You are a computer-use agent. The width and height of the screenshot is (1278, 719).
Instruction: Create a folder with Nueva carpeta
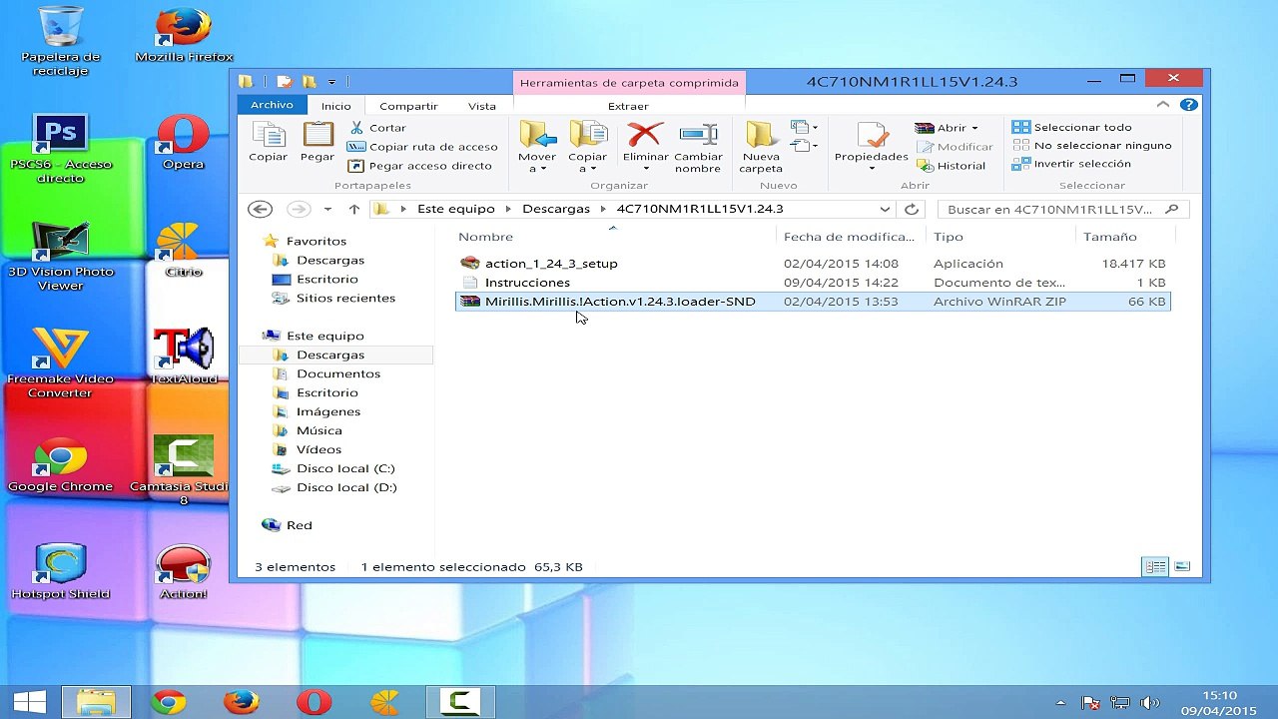coord(761,147)
